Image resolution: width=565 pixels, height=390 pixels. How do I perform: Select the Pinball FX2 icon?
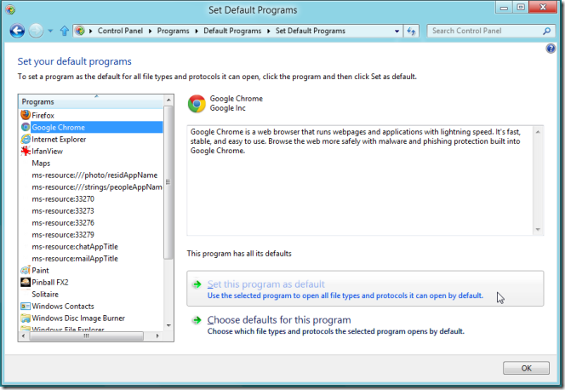(26, 282)
